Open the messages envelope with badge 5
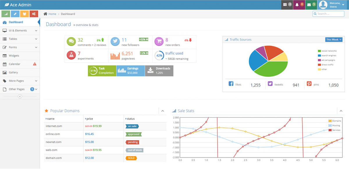The image size is (349, 196). pos(311,5)
